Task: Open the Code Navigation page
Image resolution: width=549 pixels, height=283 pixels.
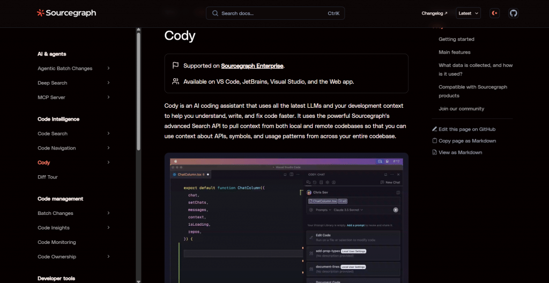Action: click(57, 148)
